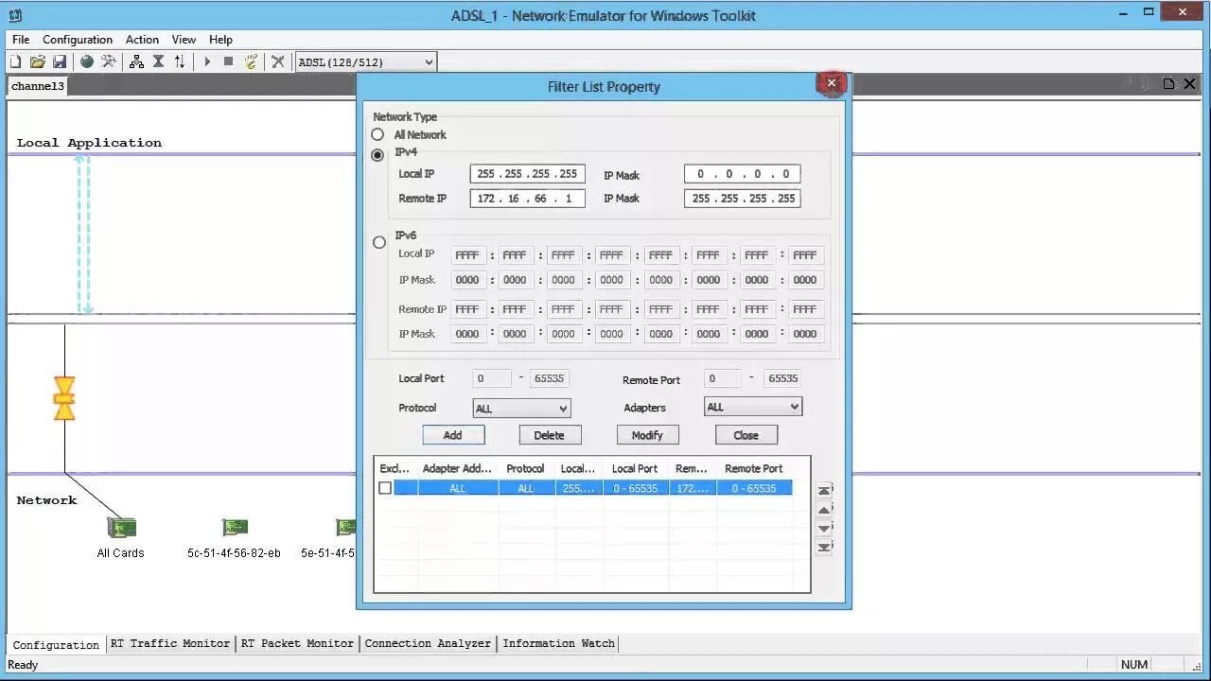The height and width of the screenshot is (681, 1211).
Task: Click the yellow hand toolbar icon
Action: coord(251,61)
